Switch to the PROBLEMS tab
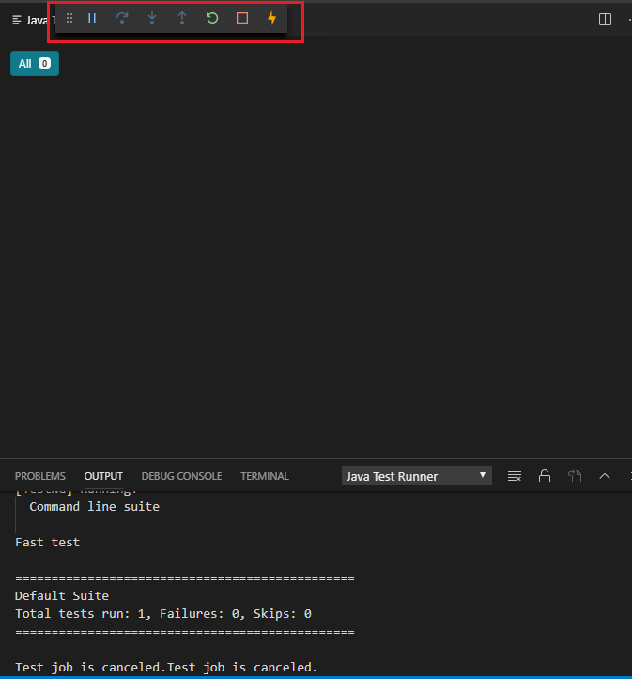 click(x=40, y=476)
